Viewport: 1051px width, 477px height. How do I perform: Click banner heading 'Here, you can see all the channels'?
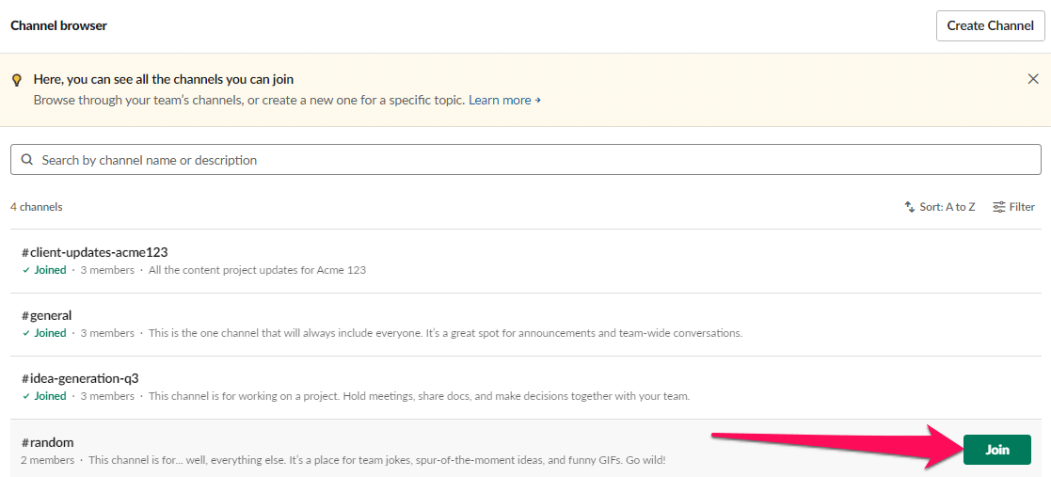(164, 80)
